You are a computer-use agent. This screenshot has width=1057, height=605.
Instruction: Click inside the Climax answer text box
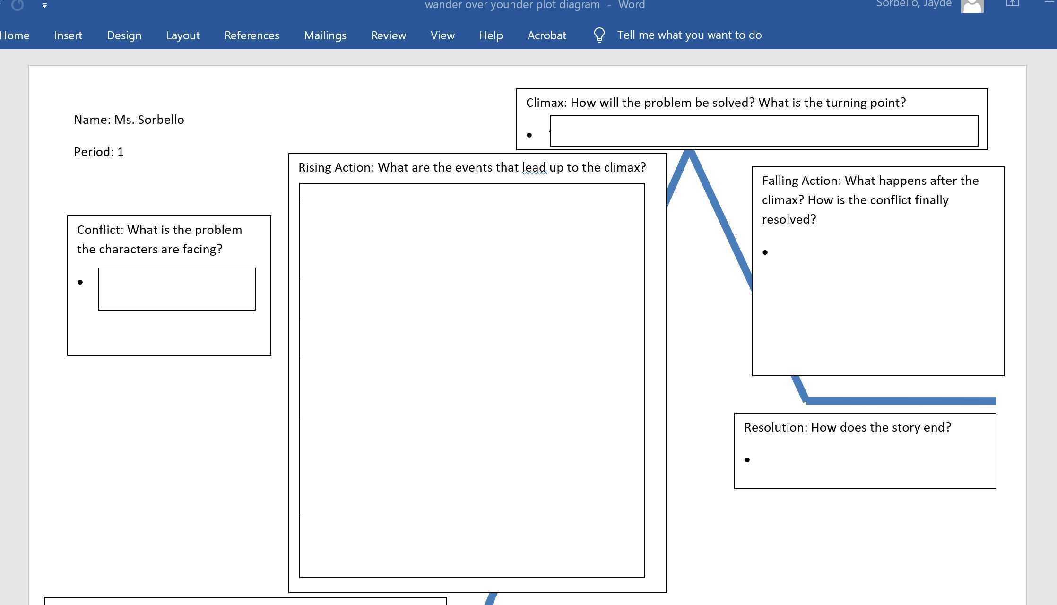(763, 131)
